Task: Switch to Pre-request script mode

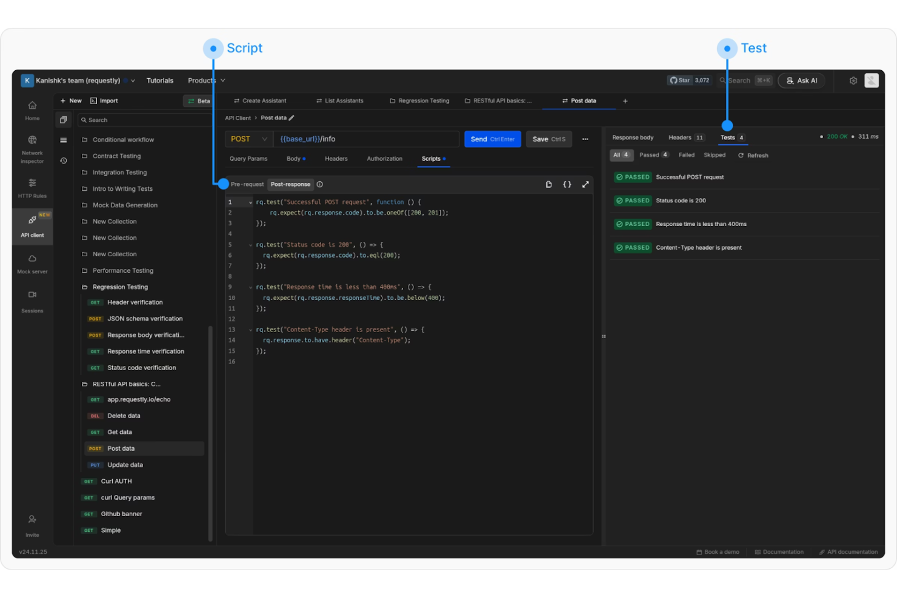Action: [247, 184]
